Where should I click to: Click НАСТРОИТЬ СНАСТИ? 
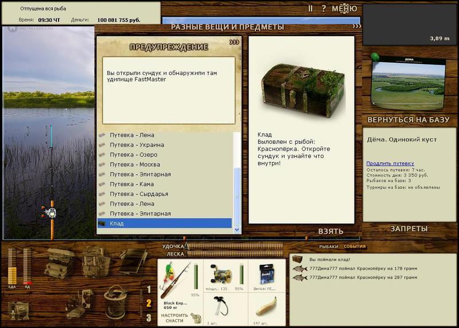(x=174, y=318)
